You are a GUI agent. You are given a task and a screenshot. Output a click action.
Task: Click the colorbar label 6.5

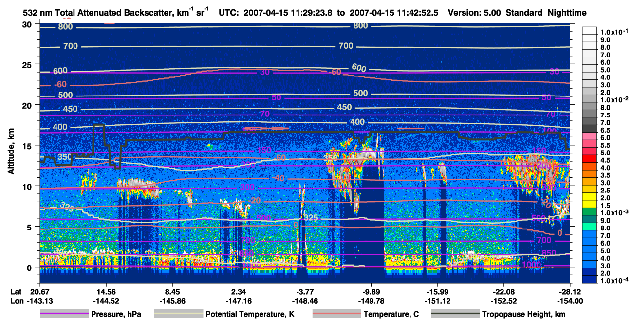(605, 130)
